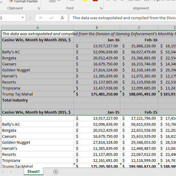Click the Insert Function fx icon
This screenshot has height=176, width=176.
(62, 18)
